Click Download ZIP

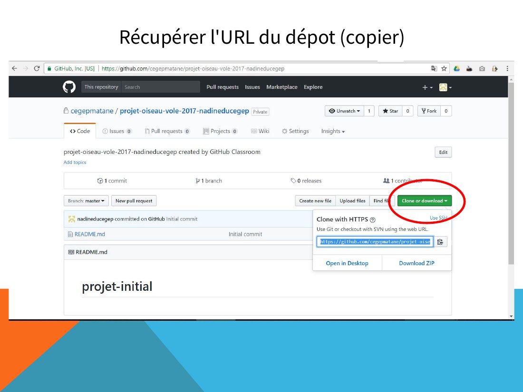(x=416, y=263)
